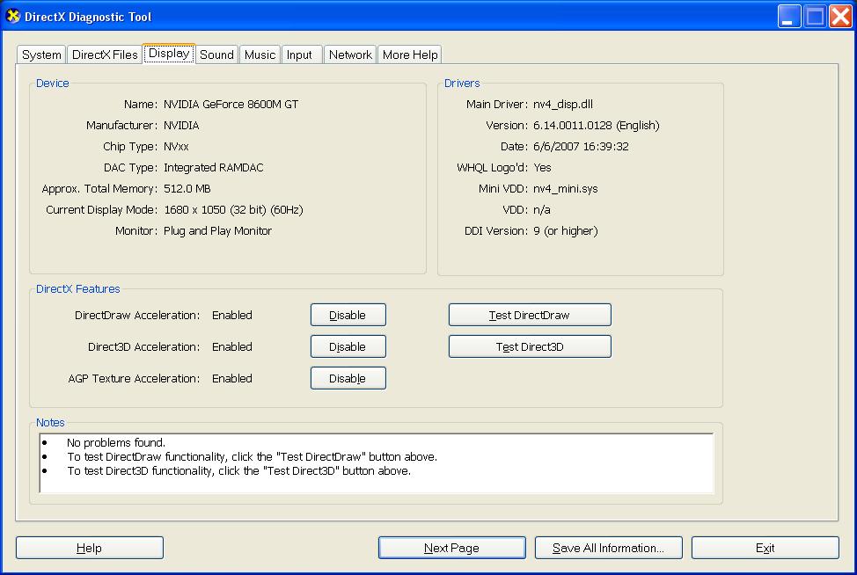Exit the diagnostic tool

765,548
